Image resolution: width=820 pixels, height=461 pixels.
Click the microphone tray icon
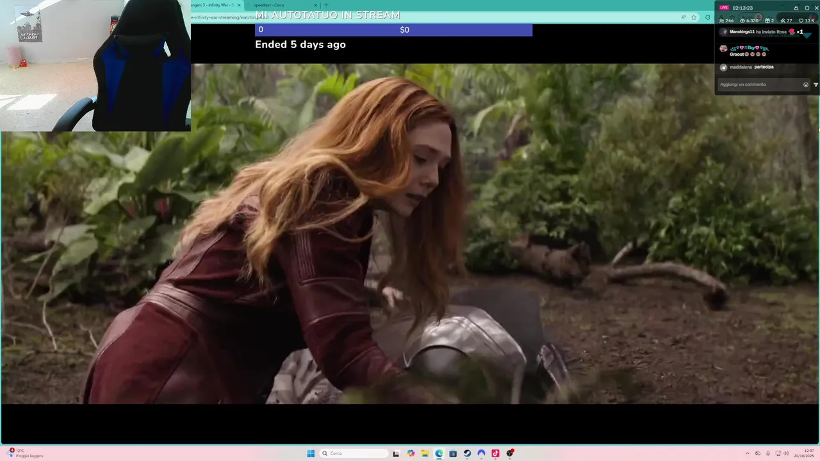pos(768,453)
